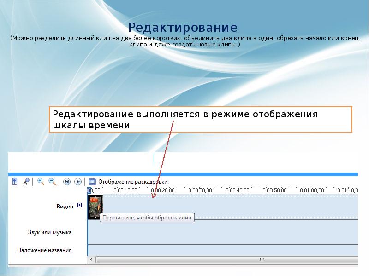Expand the Видео track

80,206
